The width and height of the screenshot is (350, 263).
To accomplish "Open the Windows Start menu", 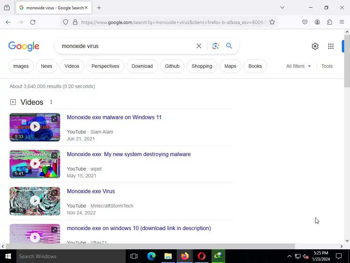I will (x=8, y=256).
